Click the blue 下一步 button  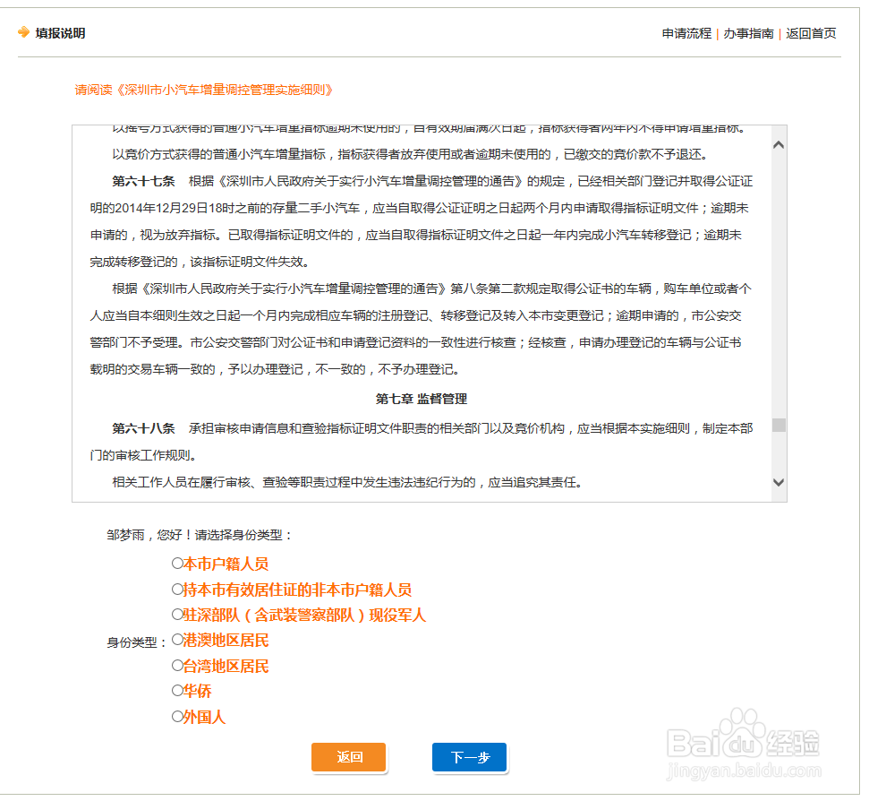pyautogui.click(x=469, y=757)
